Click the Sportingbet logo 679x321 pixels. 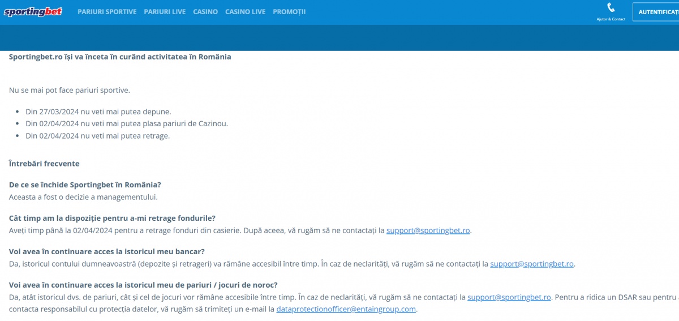33,11
